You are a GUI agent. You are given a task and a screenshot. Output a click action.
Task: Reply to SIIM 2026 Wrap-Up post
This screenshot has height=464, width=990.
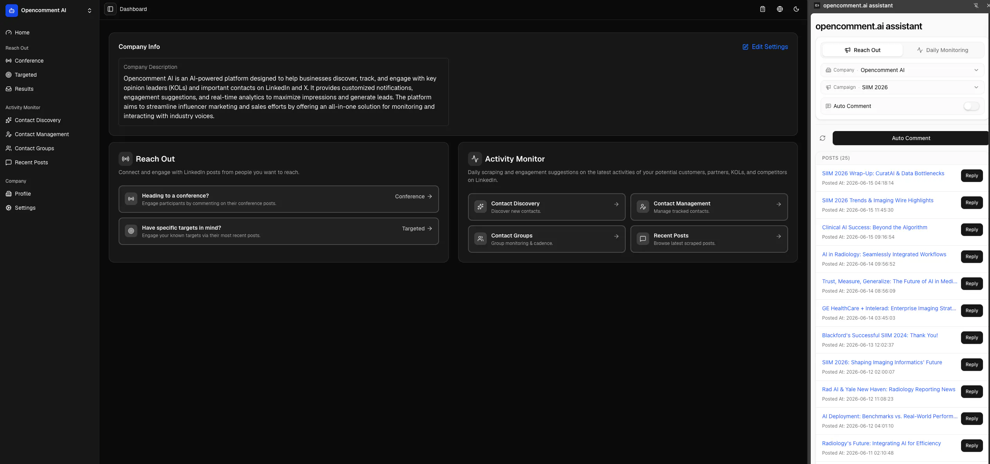coord(972,176)
